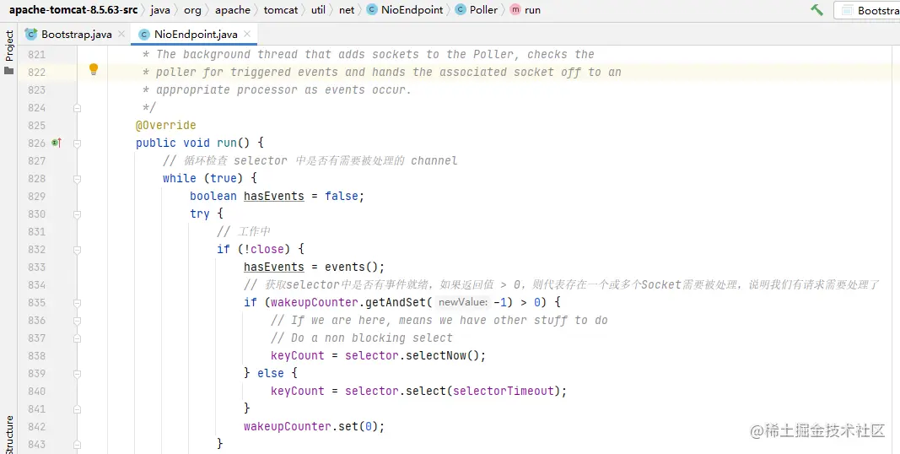This screenshot has width=900, height=454.
Task: Click the net breadcrumb
Action: tap(347, 10)
